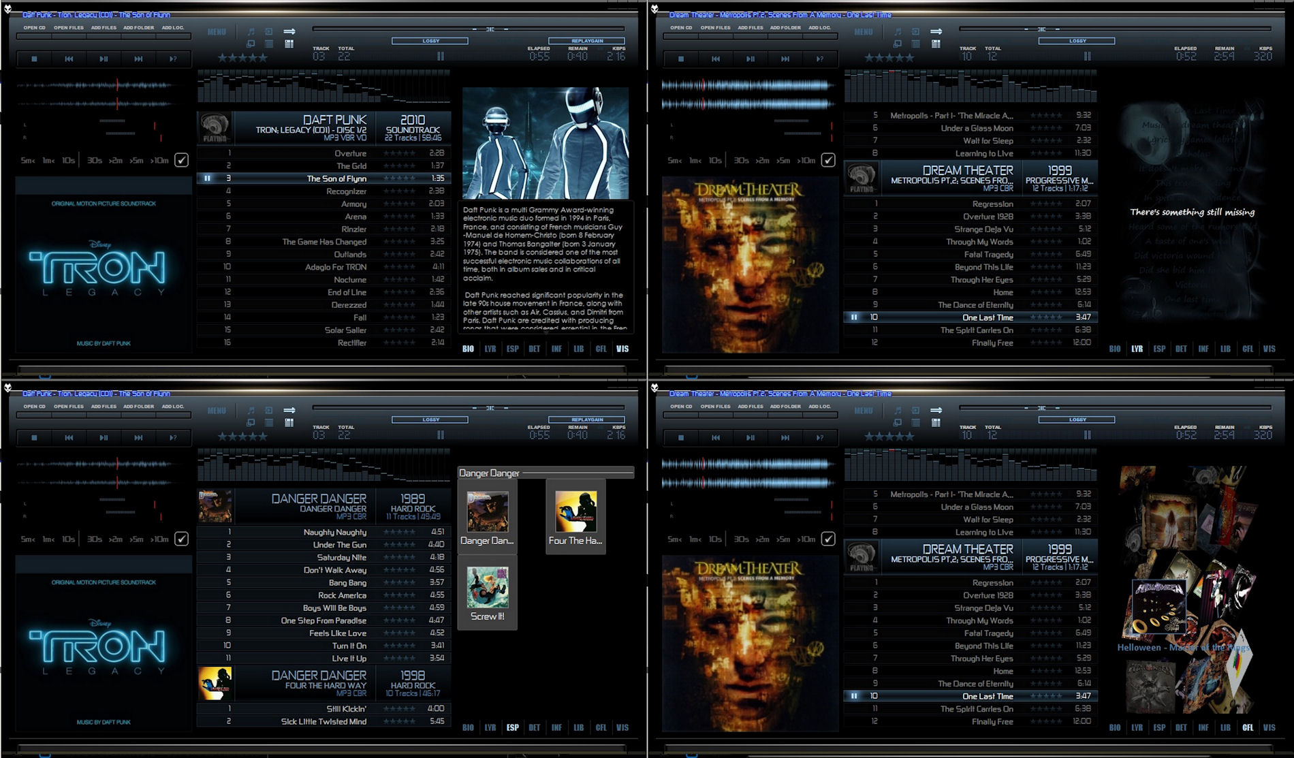Open the MENU dropdown in the cover flow window
This screenshot has height=758, width=1294.
864,411
